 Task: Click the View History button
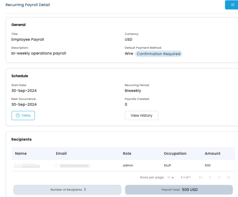141,115
